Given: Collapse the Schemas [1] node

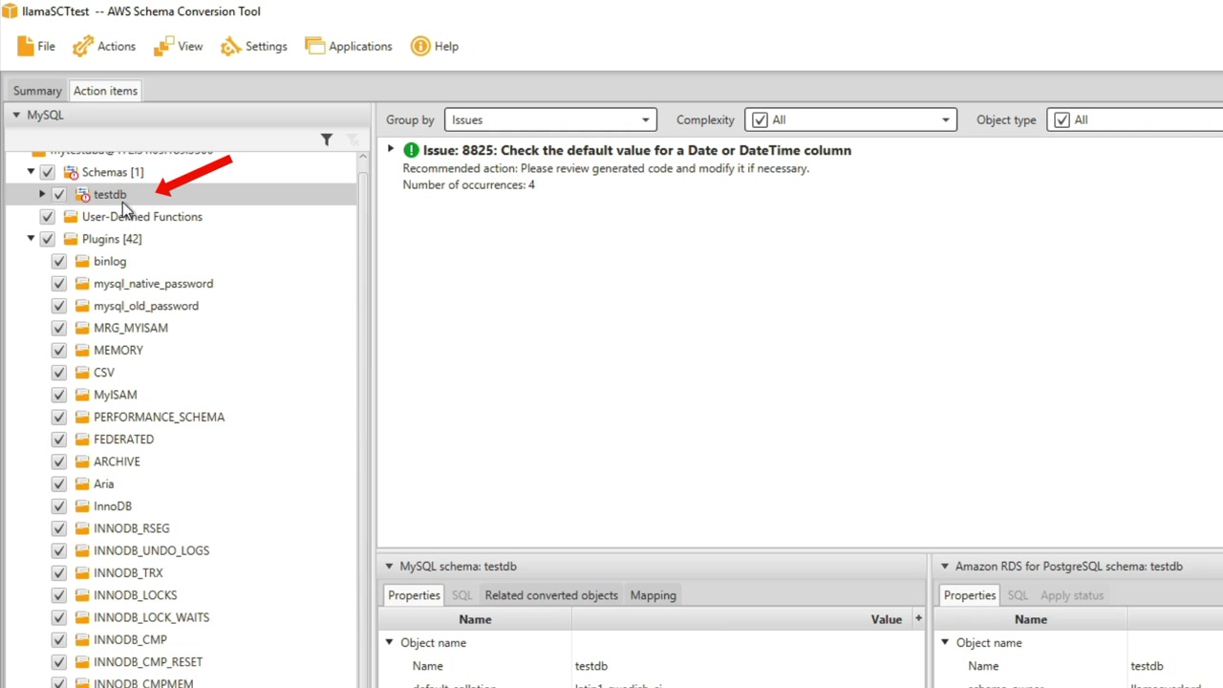Looking at the screenshot, I should coord(31,172).
